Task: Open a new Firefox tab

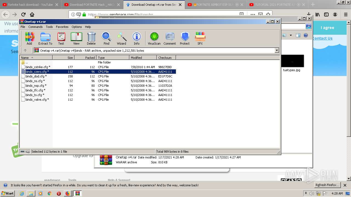Action: click(313, 5)
